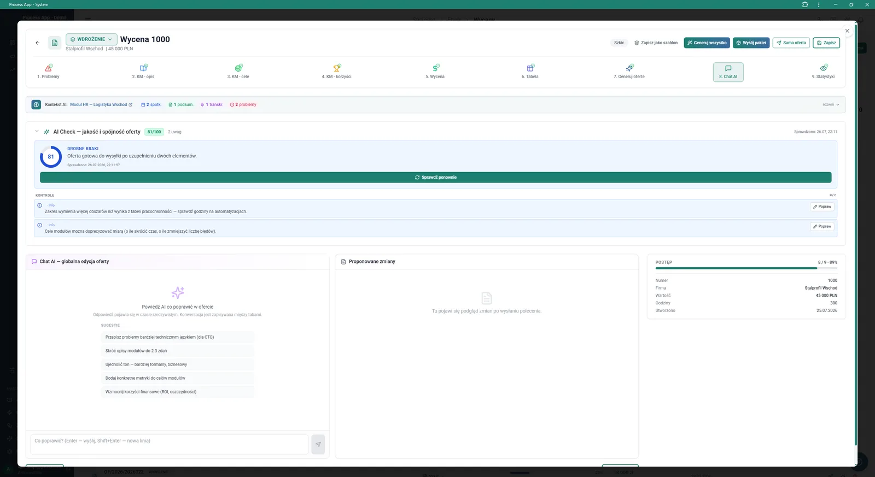Open step 3. KM - cele
Viewport: 875px width, 477px height.
(x=238, y=72)
